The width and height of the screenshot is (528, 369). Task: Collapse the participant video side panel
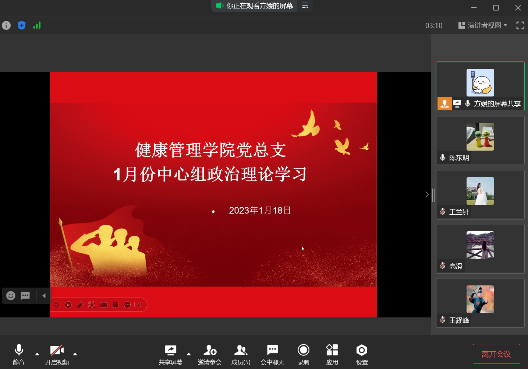point(427,194)
